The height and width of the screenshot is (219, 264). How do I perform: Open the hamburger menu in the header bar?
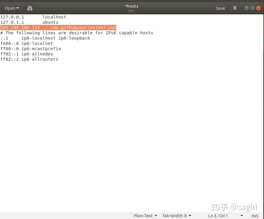pyautogui.click(x=235, y=8)
